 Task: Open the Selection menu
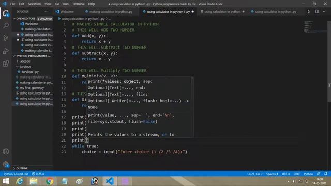coord(35,4)
